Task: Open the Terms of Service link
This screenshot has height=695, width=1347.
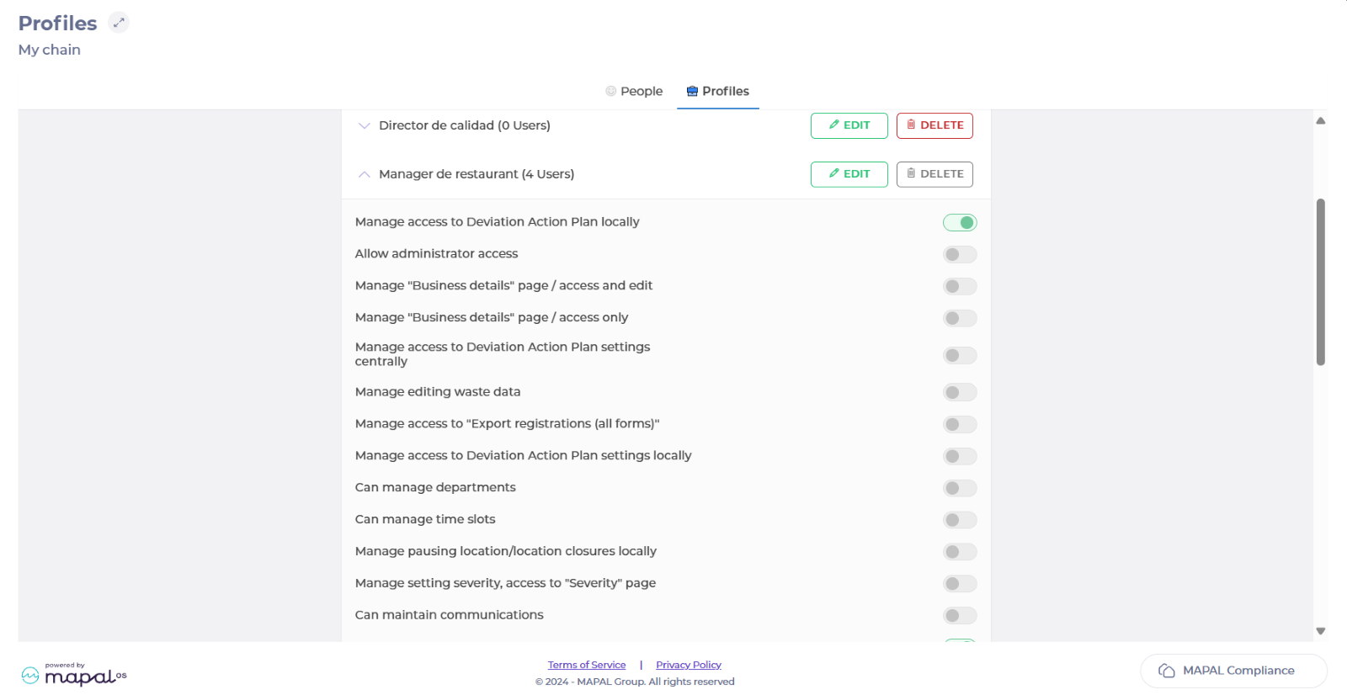Action: tap(587, 665)
